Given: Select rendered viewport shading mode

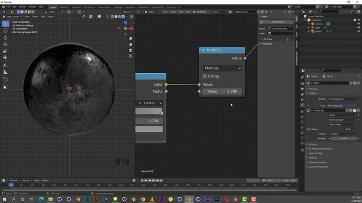Looking at the screenshot, I should [123, 16].
